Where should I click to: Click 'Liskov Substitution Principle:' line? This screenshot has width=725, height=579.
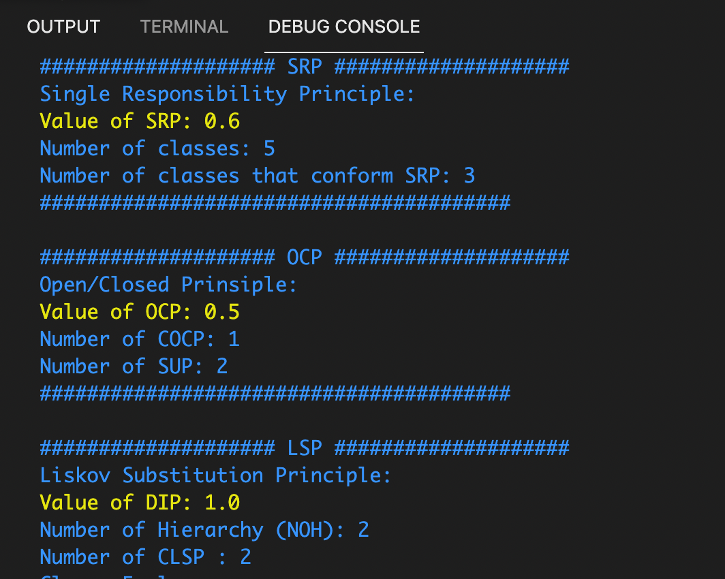[x=215, y=476]
